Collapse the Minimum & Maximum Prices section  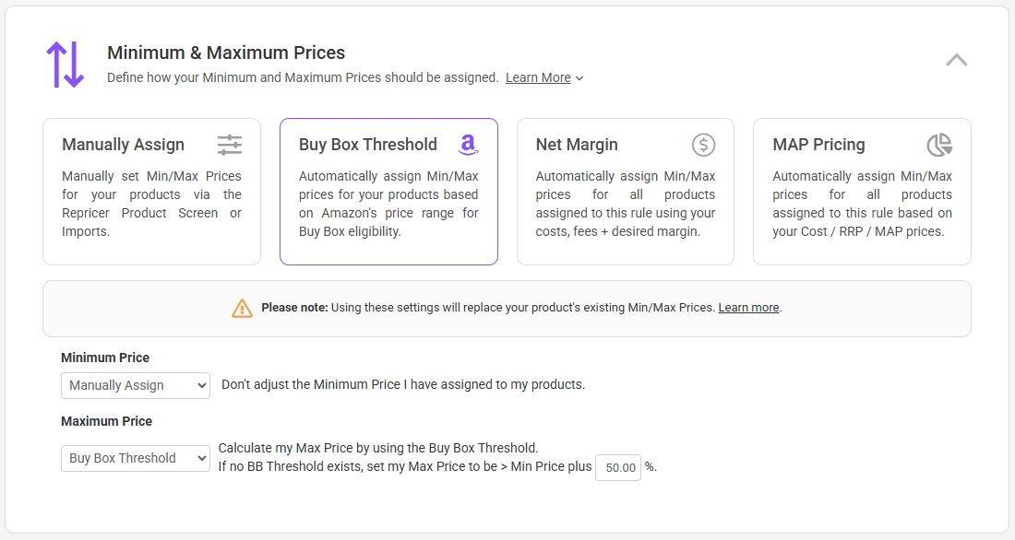957,61
